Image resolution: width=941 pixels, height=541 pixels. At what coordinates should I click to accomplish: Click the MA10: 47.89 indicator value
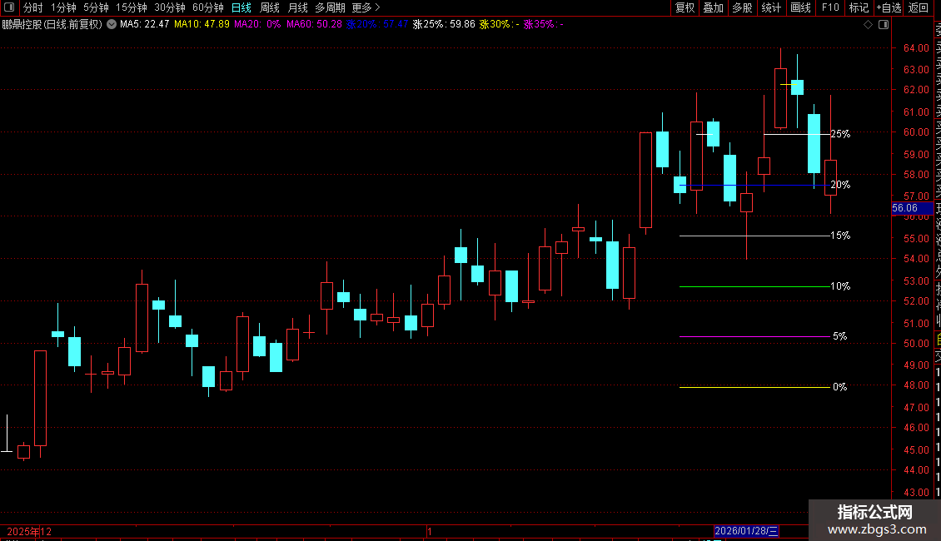pos(202,25)
